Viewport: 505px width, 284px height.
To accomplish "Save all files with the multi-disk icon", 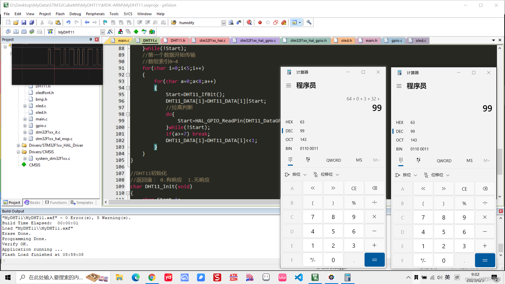I will click(32, 23).
